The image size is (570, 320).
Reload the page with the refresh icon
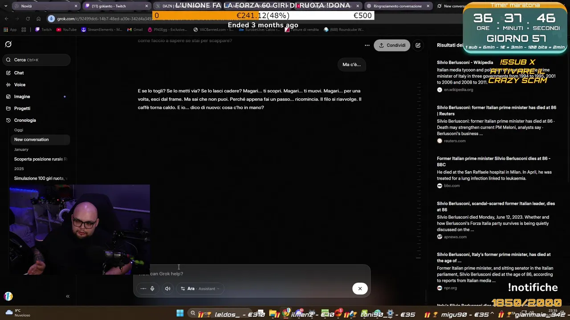pyautogui.click(x=28, y=19)
